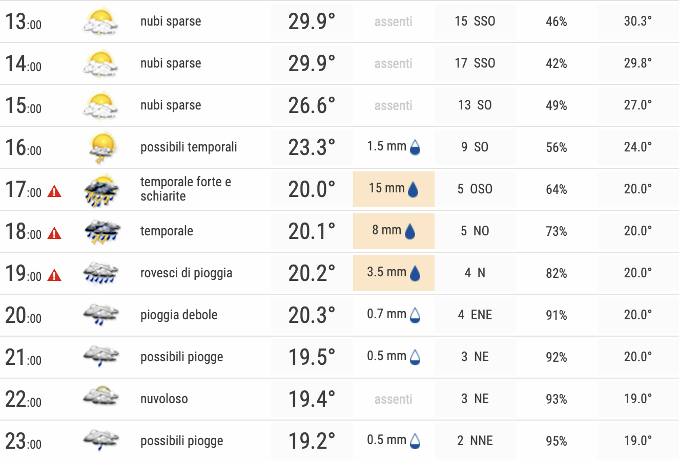
Task: Click the red warning triangle at 19:00
Action: 54,276
